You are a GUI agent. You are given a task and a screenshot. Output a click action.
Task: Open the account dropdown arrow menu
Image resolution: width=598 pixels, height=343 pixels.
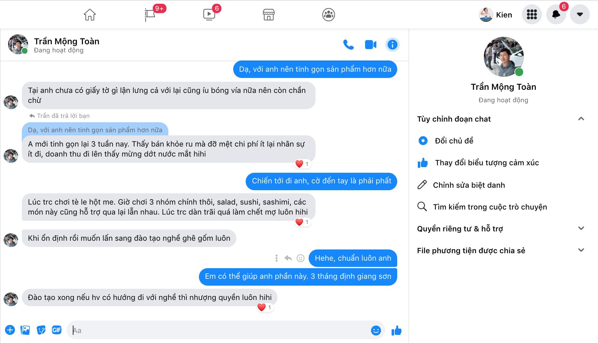[580, 14]
